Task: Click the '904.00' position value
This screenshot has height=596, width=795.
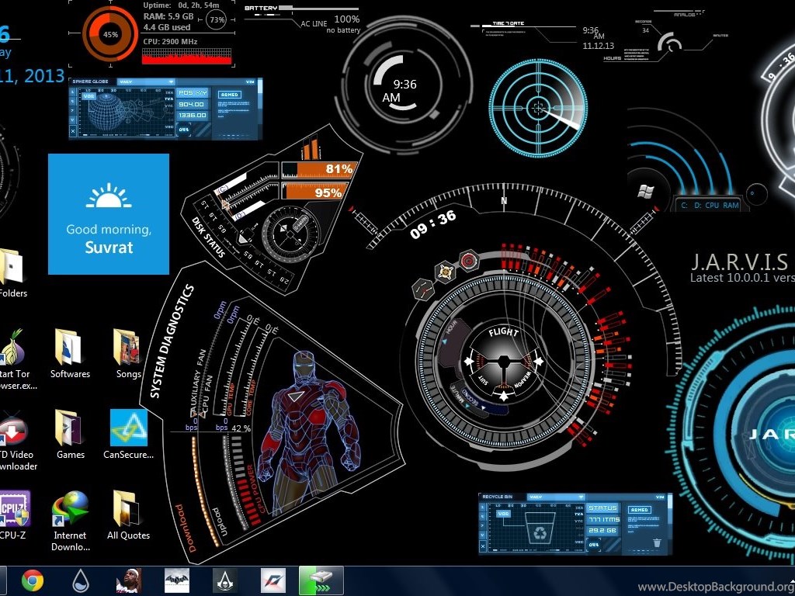Action: pyautogui.click(x=193, y=104)
